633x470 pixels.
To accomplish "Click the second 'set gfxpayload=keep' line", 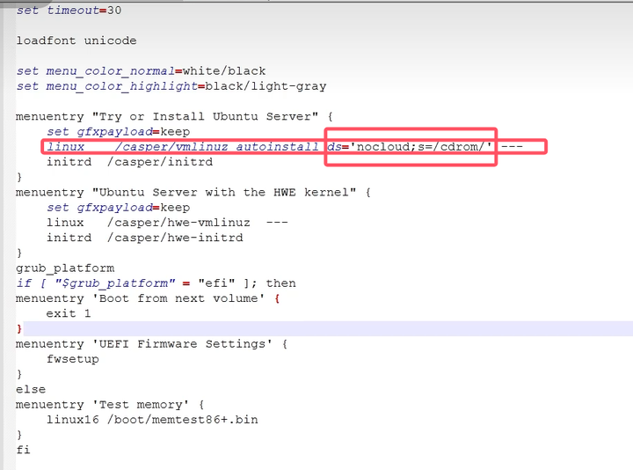I will [119, 208].
